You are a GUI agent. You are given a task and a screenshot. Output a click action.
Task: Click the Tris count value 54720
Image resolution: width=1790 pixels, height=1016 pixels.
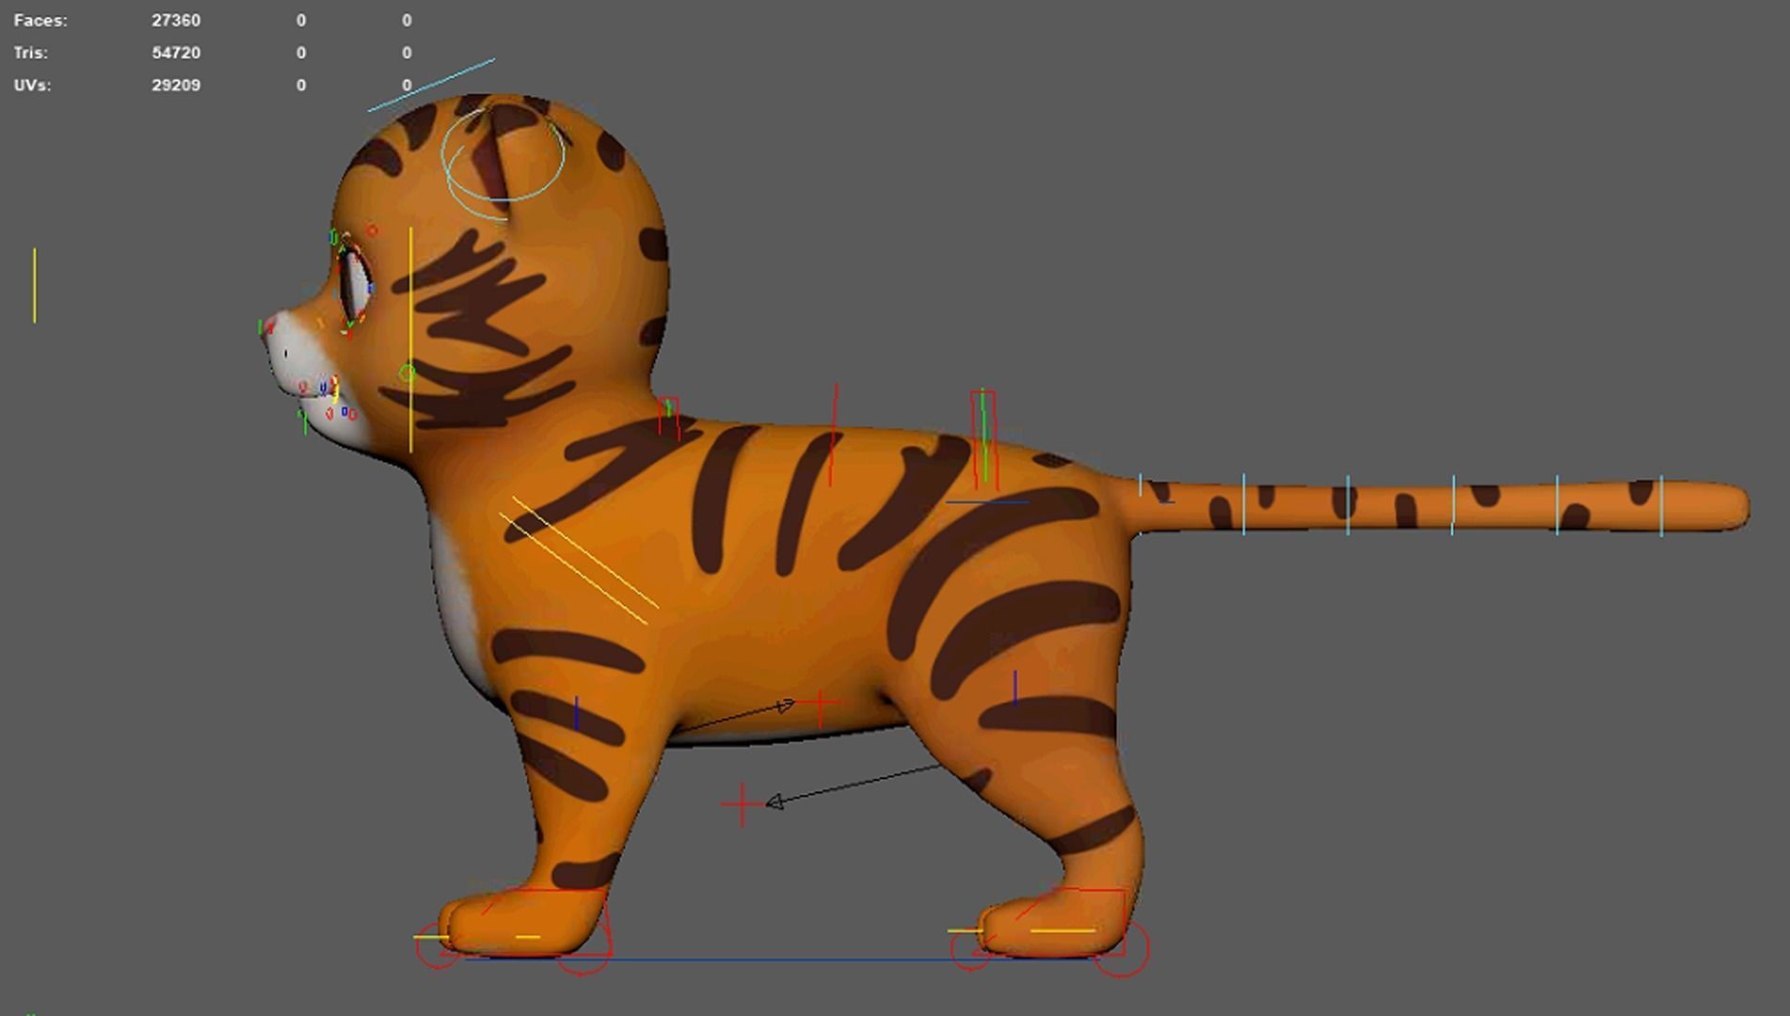click(176, 53)
